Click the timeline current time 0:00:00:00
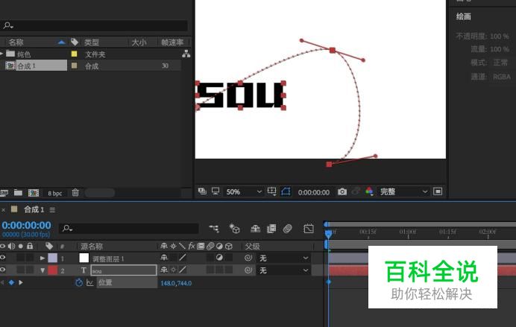This screenshot has width=516, height=327. (x=26, y=225)
